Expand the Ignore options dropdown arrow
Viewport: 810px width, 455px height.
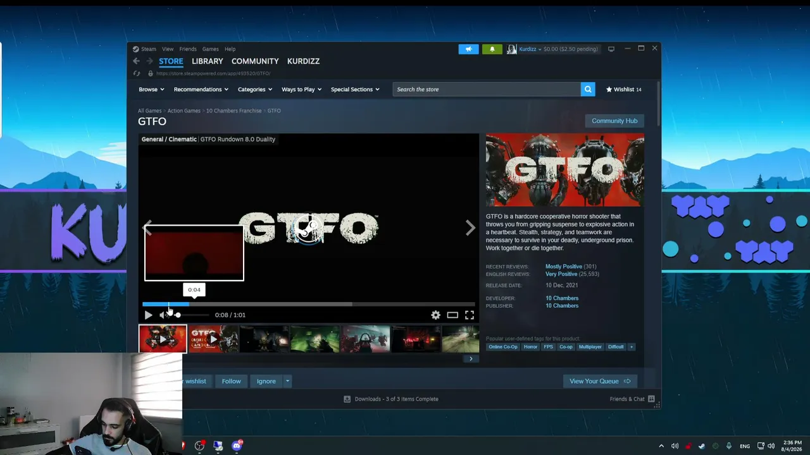[x=287, y=381]
